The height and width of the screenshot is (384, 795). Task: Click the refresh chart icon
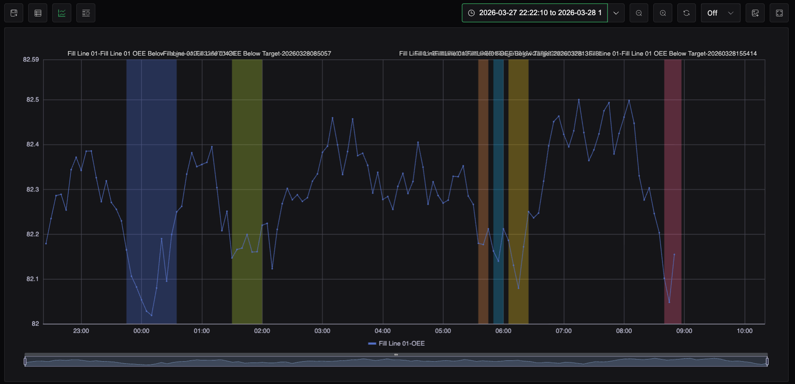pos(687,13)
